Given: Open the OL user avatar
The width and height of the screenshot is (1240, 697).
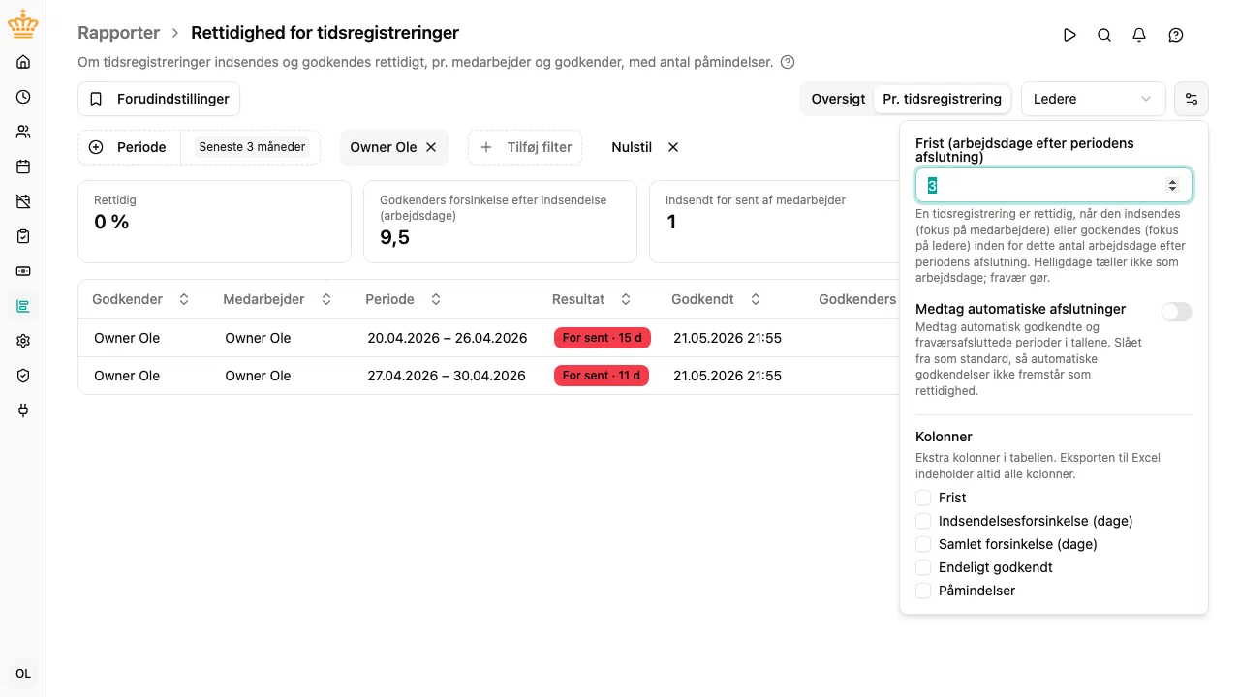Looking at the screenshot, I should pyautogui.click(x=23, y=674).
